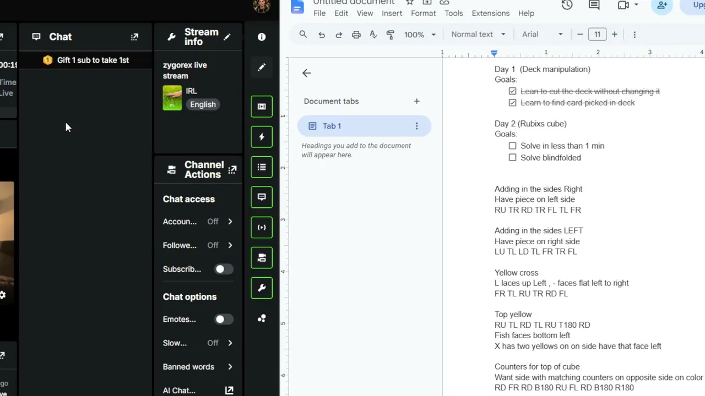Viewport: 705px width, 396px height.
Task: Redo the last action in Docs
Action: pos(339,34)
